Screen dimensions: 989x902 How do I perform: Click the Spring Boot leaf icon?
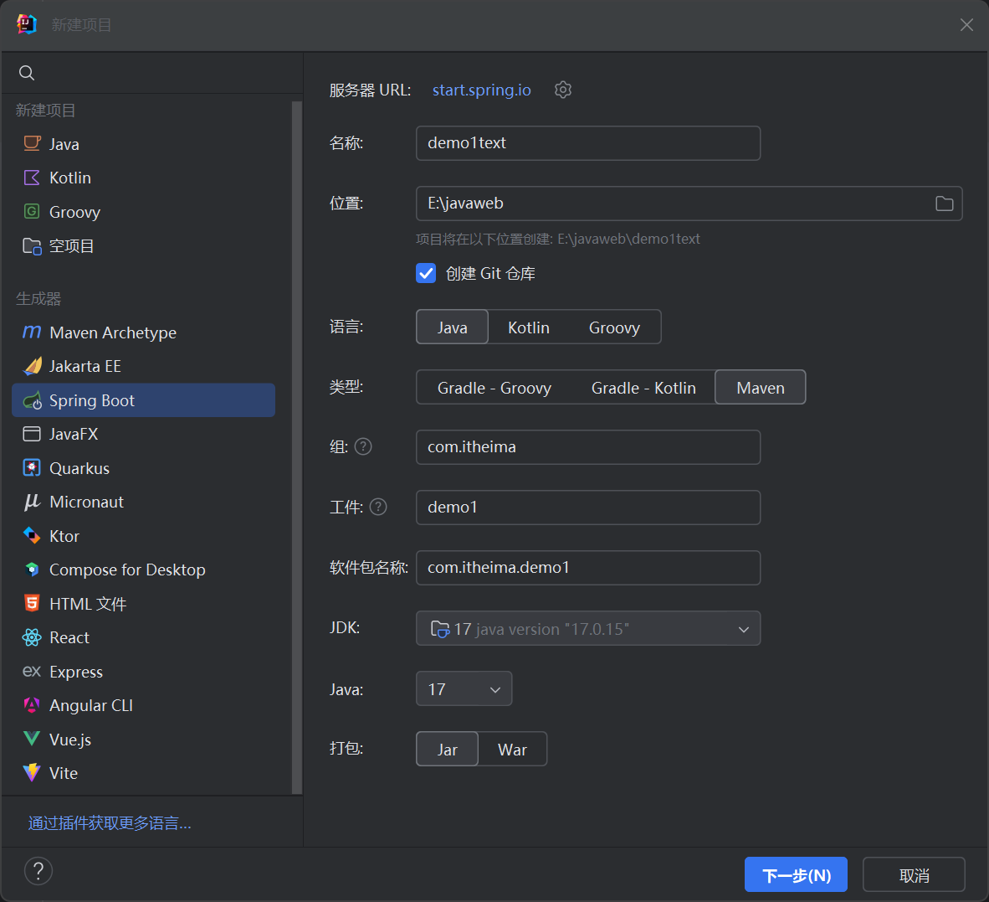click(32, 400)
